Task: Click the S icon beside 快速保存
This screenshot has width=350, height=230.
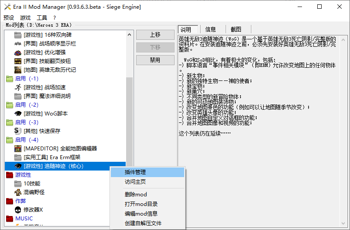Action: pyautogui.click(x=18, y=131)
